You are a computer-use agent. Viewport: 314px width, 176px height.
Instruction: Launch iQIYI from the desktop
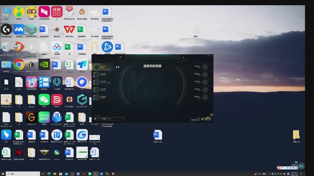[44, 117]
